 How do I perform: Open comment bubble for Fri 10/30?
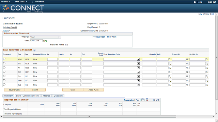pyautogui.click(x=4, y=67)
